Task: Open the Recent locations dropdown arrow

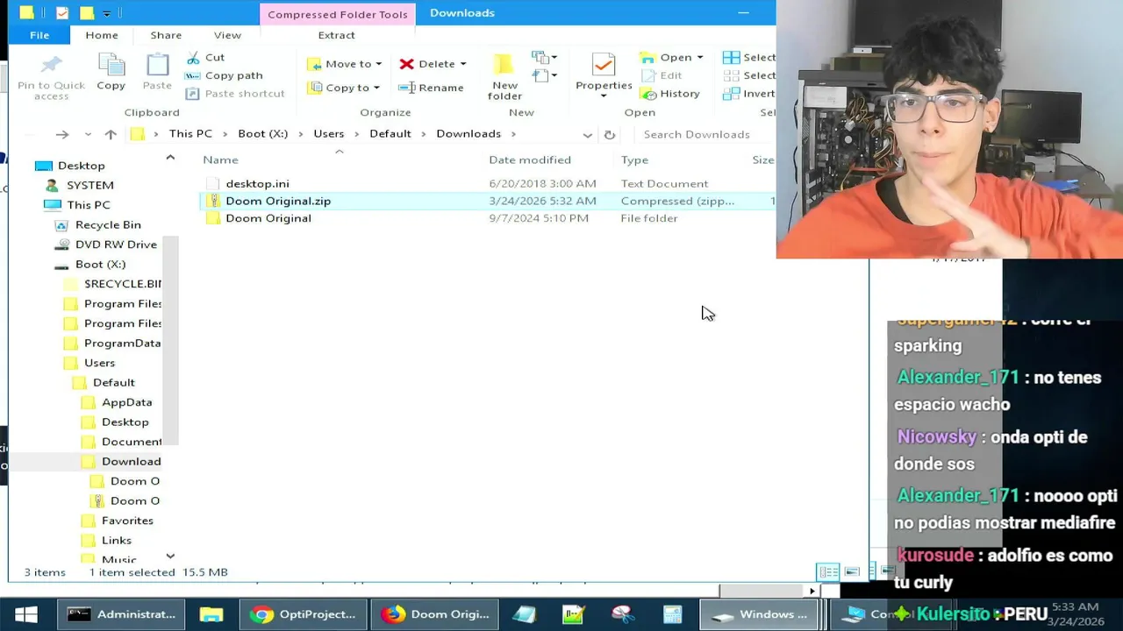Action: pyautogui.click(x=88, y=134)
